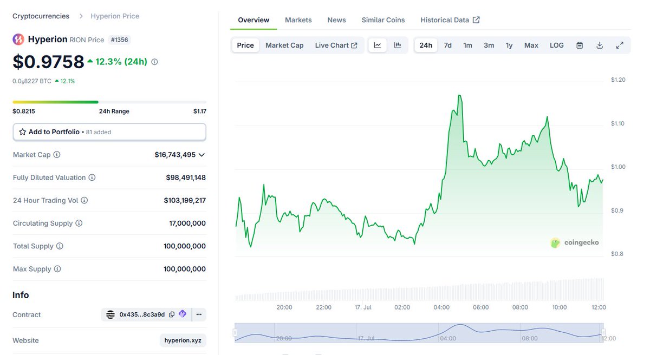Click the Add to Portfolio button
Viewport: 650px width, 355px height.
(109, 132)
